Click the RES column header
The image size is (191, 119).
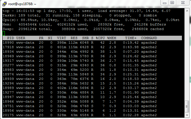click(74, 38)
